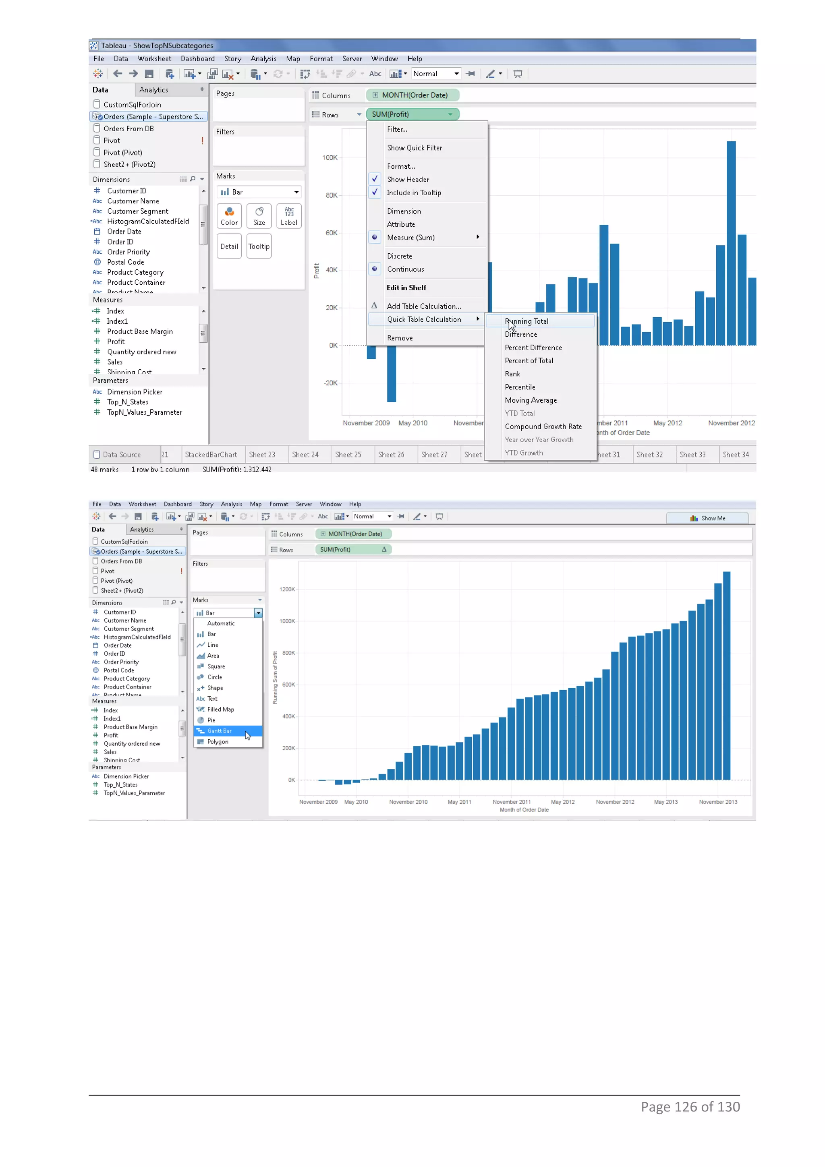Click the save disk icon in the top toolbar
The width and height of the screenshot is (825, 1167).
(x=149, y=74)
